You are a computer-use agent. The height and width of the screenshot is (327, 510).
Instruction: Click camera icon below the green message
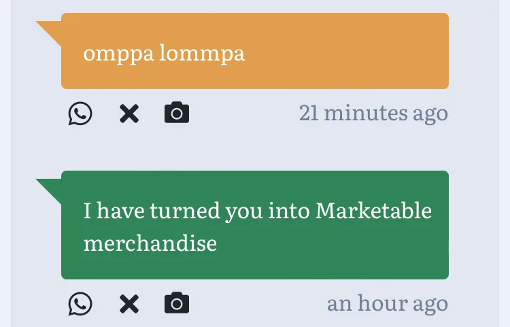point(177,304)
